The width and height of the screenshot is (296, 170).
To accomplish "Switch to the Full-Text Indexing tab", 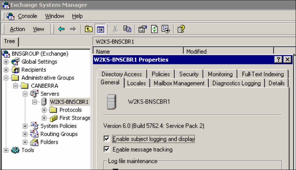I will 263,74.
